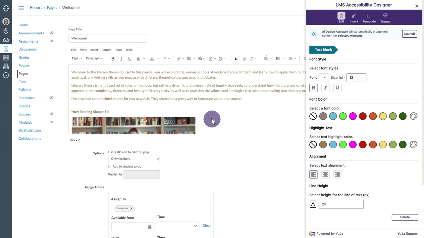The image size is (424, 238).
Task: Switch to the Template tab
Action: point(369,18)
